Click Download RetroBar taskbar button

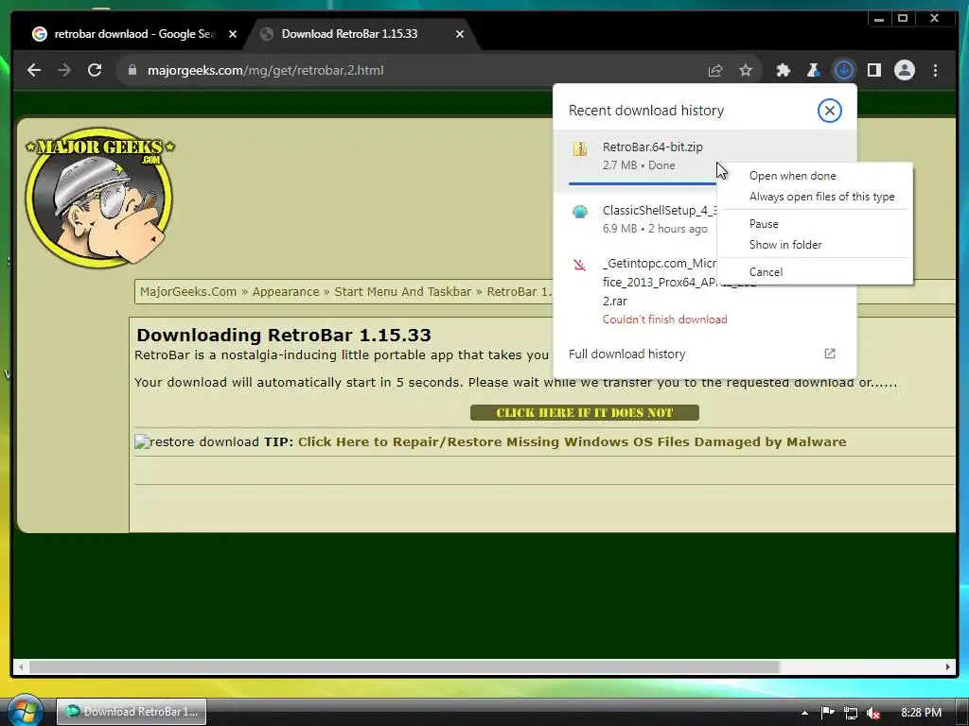tap(132, 712)
